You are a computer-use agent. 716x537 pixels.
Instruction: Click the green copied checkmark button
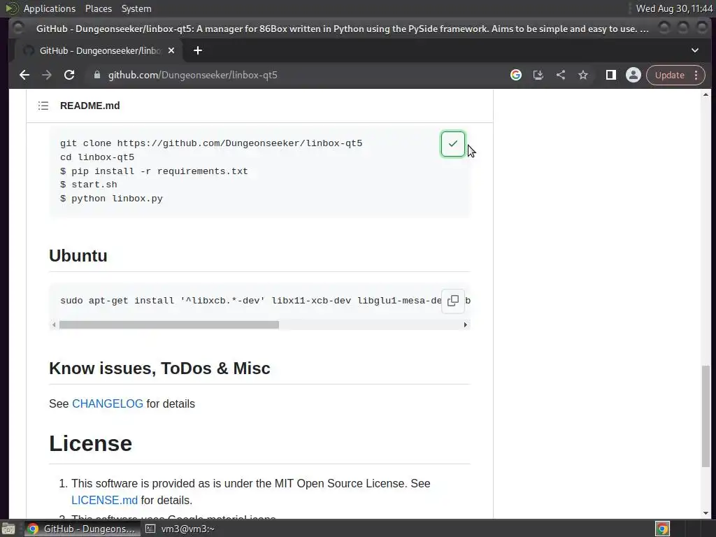coord(453,144)
